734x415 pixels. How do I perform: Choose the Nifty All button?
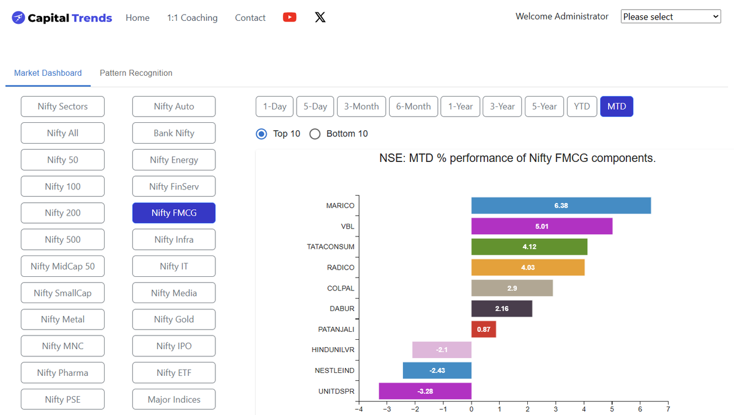tap(62, 133)
